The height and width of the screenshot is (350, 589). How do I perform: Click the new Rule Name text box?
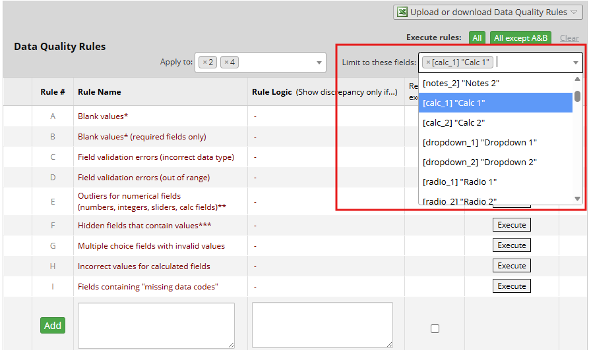tap(156, 325)
